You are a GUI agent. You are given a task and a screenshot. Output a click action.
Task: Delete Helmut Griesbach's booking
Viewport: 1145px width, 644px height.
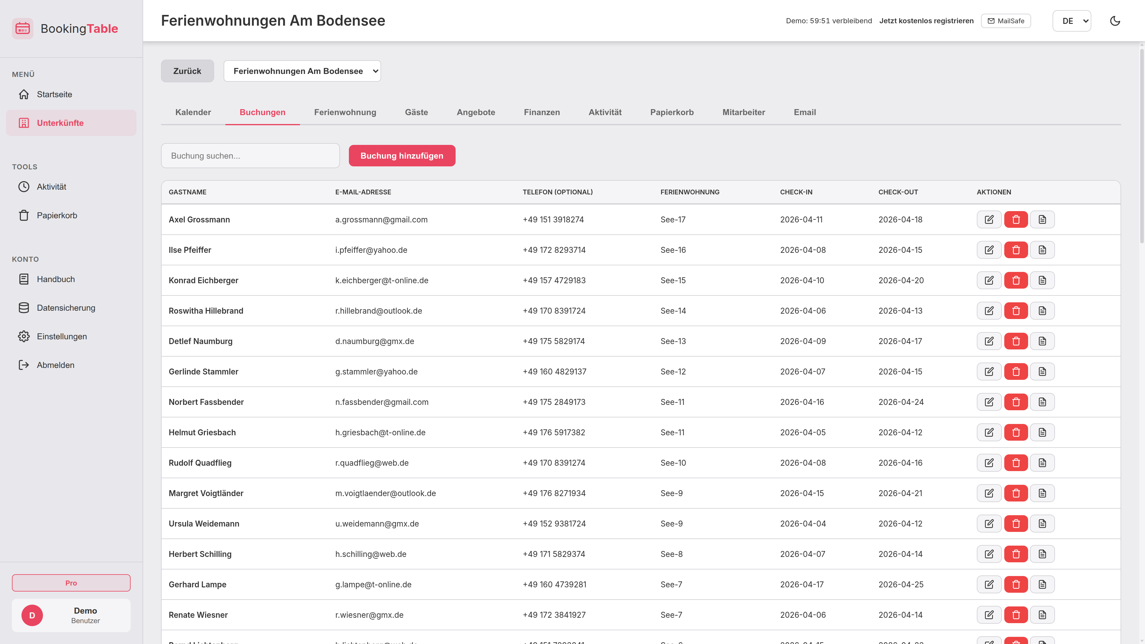1016,432
